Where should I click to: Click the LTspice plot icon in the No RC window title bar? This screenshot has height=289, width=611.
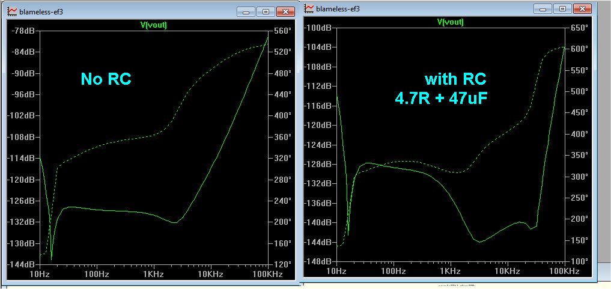pos(13,11)
